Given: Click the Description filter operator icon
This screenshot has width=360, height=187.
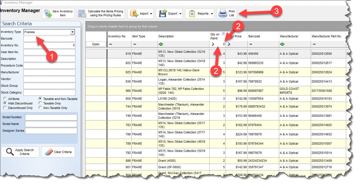Looking at the screenshot, I should [161, 44].
